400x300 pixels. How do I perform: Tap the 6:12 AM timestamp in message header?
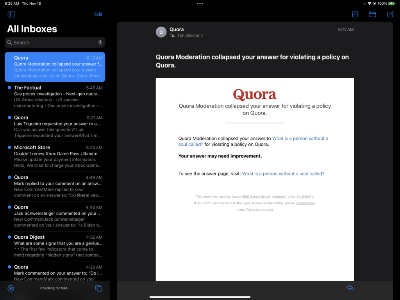[346, 30]
